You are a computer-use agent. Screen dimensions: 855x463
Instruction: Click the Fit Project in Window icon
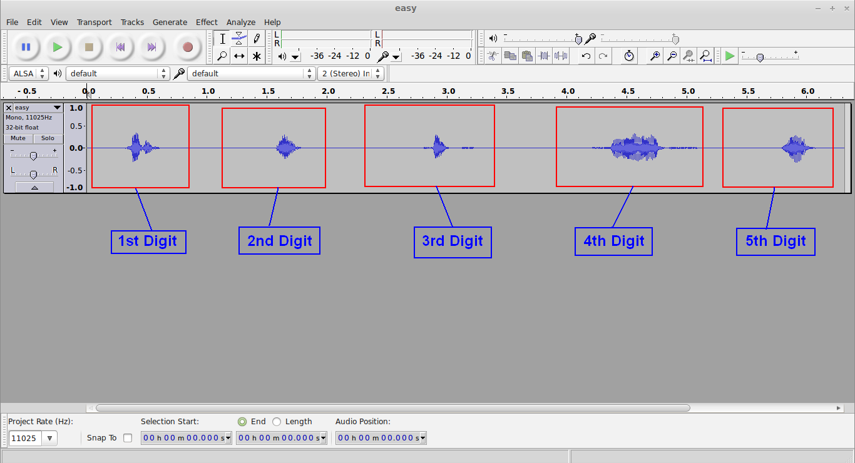click(705, 56)
